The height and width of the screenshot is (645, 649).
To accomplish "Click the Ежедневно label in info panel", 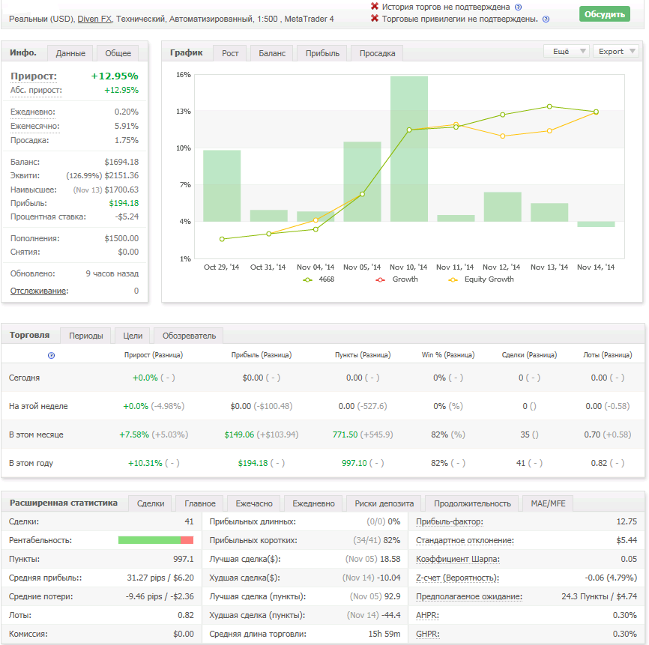I will pos(33,112).
